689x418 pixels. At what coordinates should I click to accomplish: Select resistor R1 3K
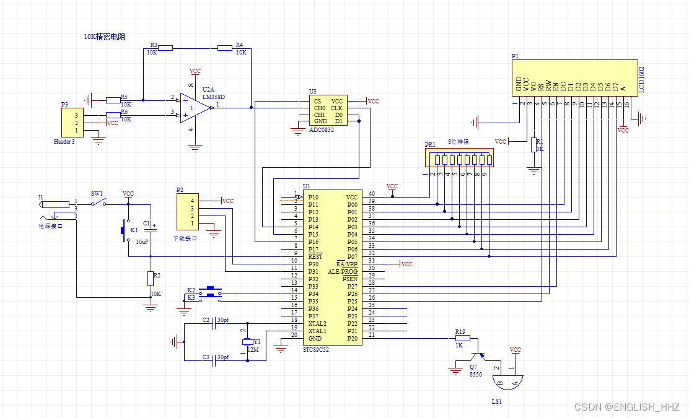533,145
